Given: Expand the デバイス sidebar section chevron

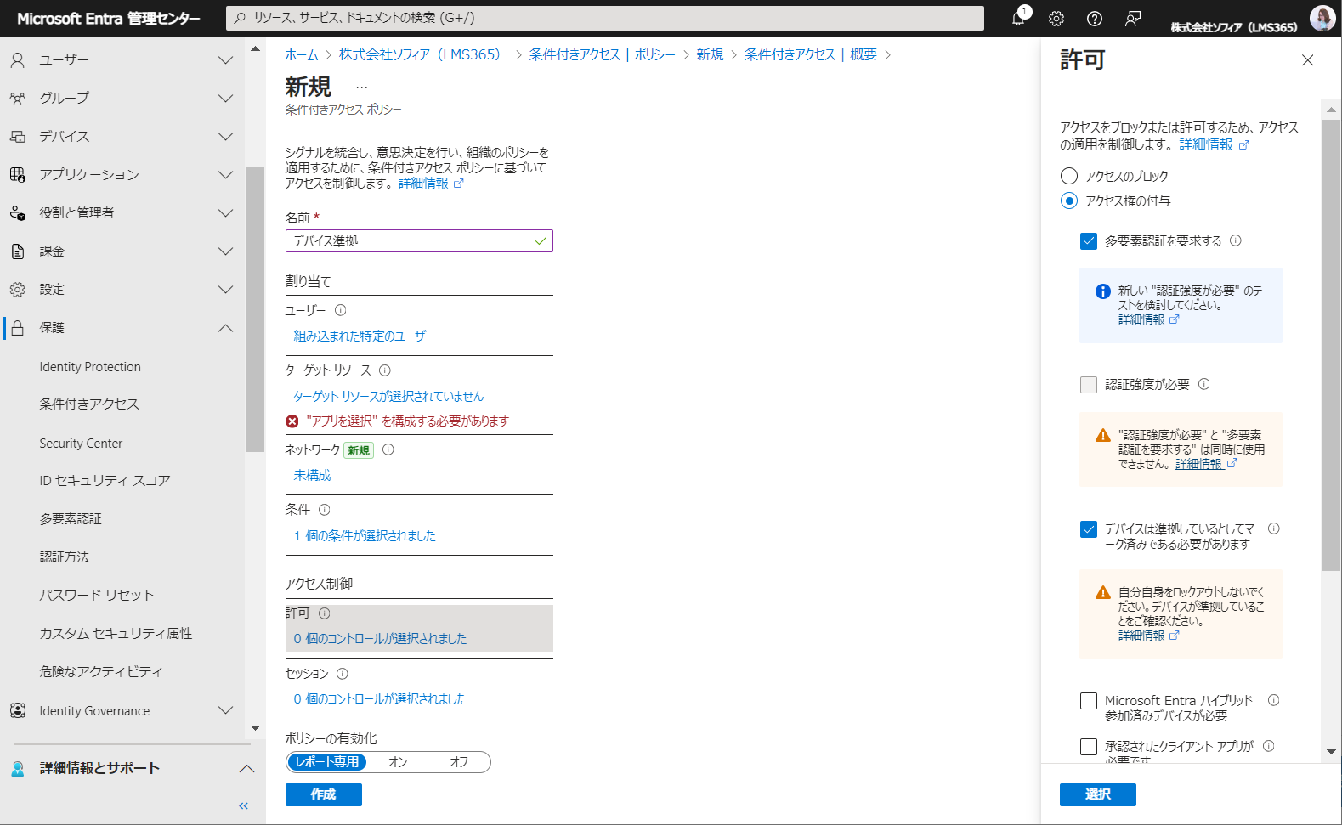Looking at the screenshot, I should (x=225, y=137).
